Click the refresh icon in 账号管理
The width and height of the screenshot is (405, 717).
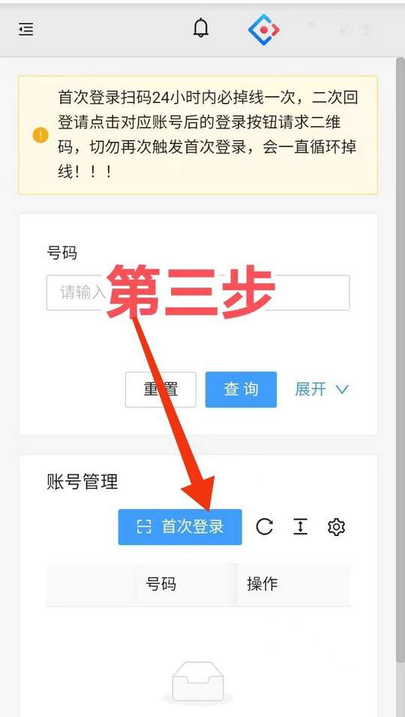[264, 527]
